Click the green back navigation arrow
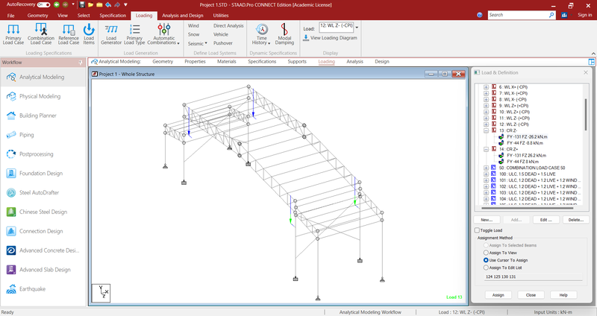Image resolution: width=597 pixels, height=316 pixels. [x=57, y=5]
